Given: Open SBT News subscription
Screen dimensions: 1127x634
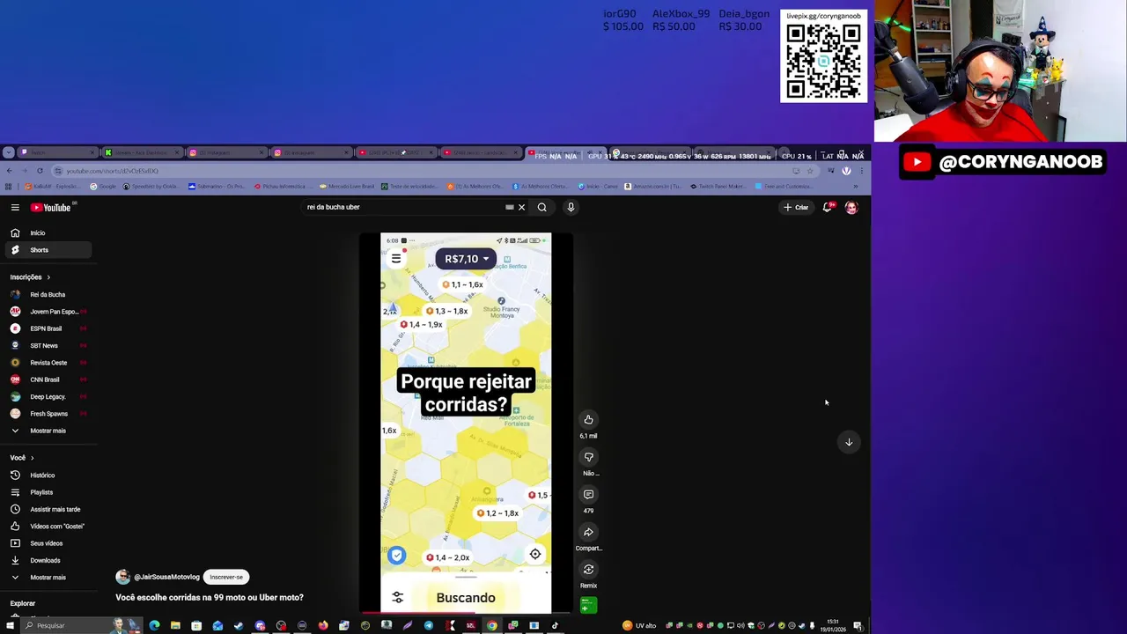Looking at the screenshot, I should [48, 346].
